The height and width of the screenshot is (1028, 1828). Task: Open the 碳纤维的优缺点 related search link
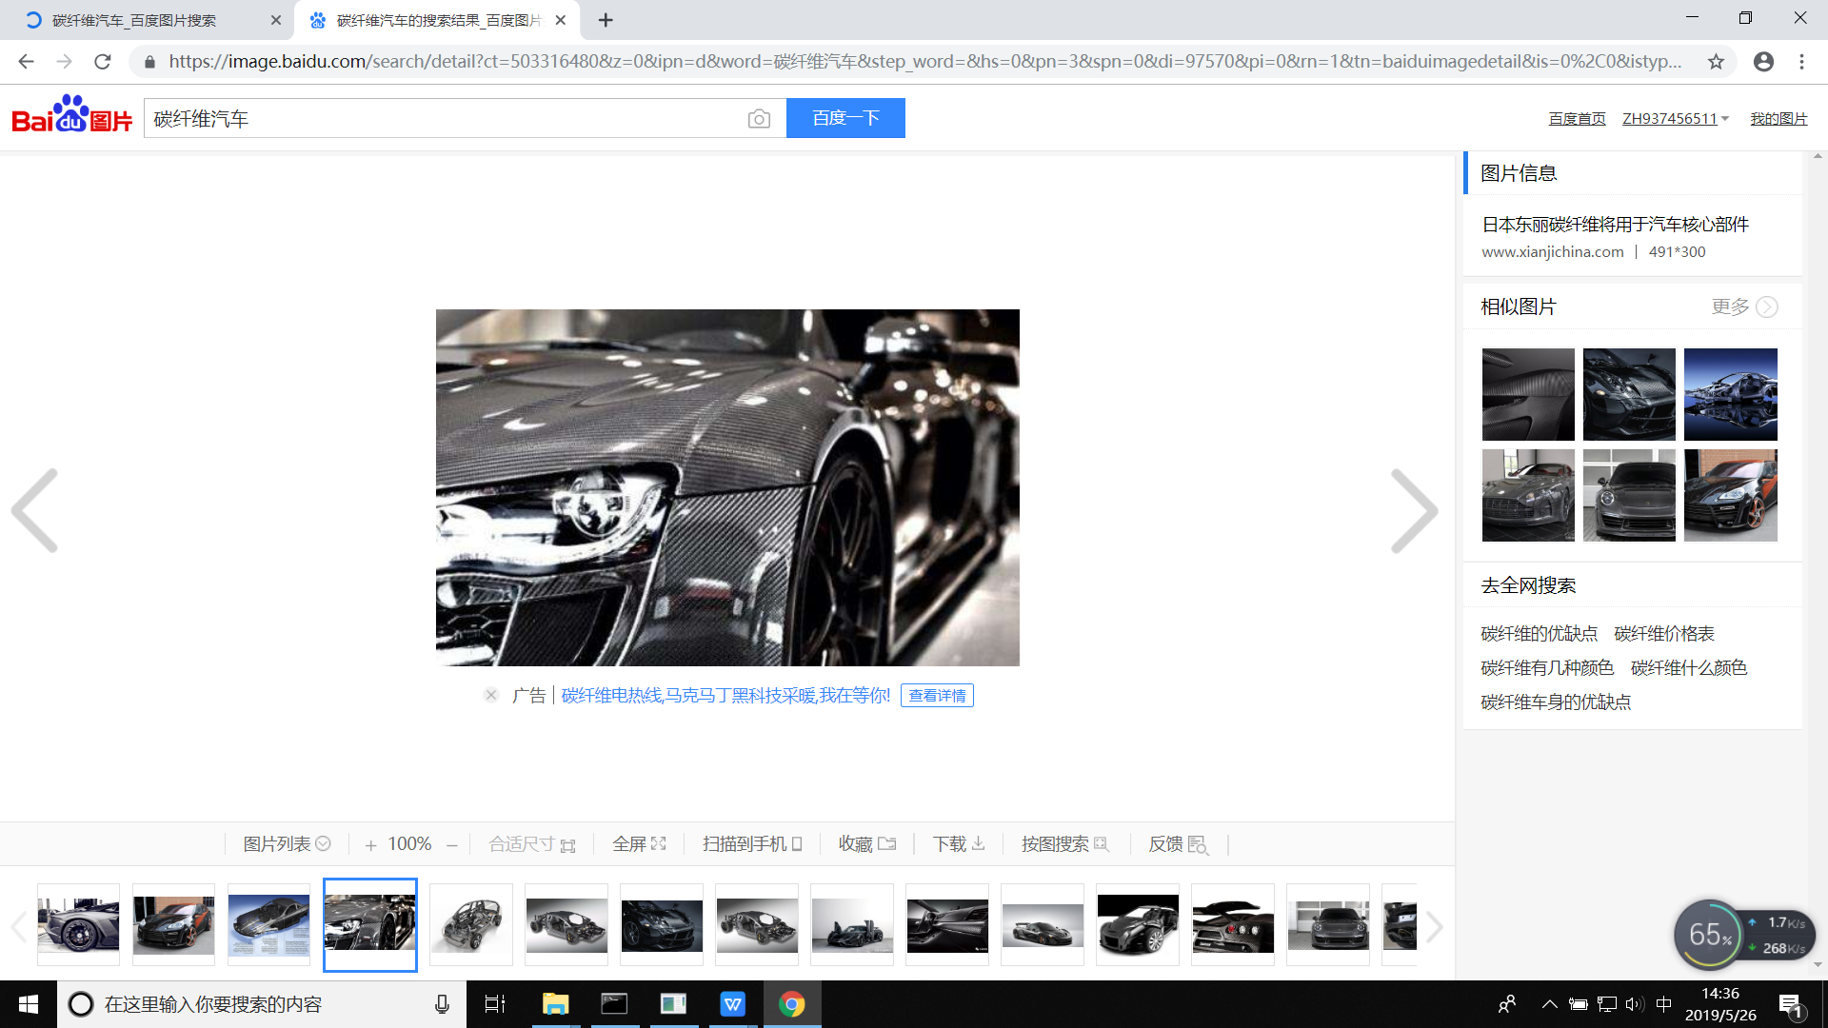(1539, 634)
